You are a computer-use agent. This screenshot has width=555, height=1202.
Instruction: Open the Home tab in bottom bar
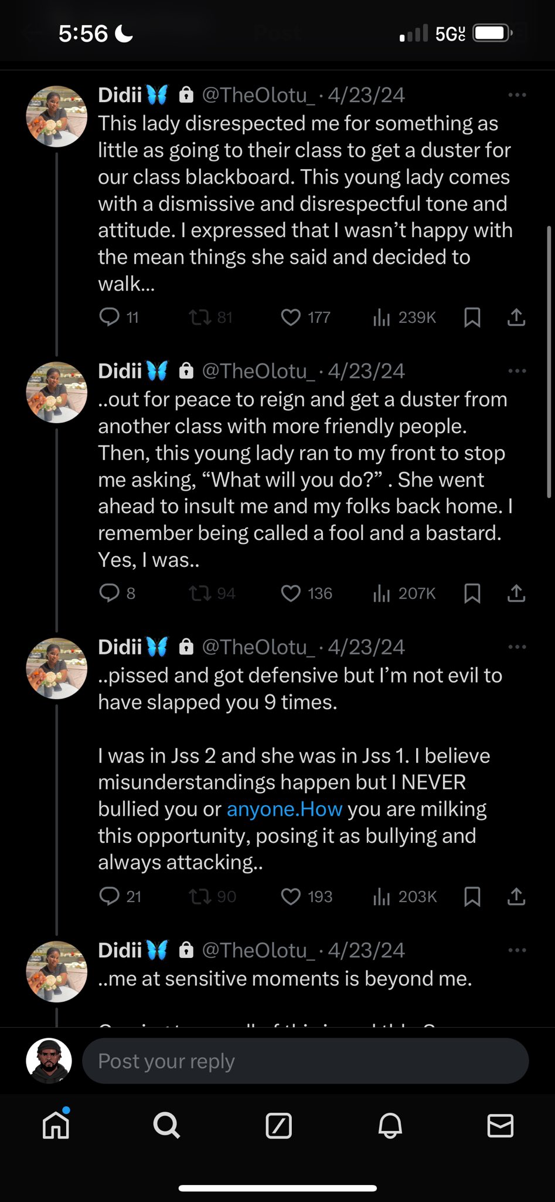[x=56, y=1126]
